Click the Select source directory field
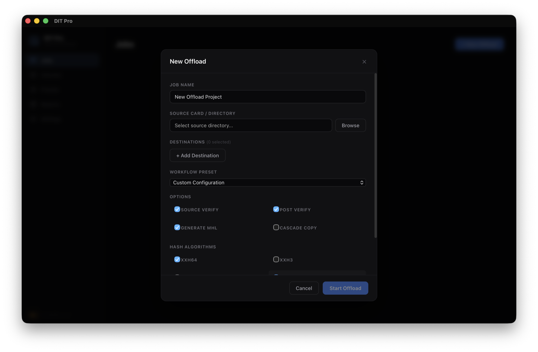This screenshot has height=352, width=538. coord(251,125)
